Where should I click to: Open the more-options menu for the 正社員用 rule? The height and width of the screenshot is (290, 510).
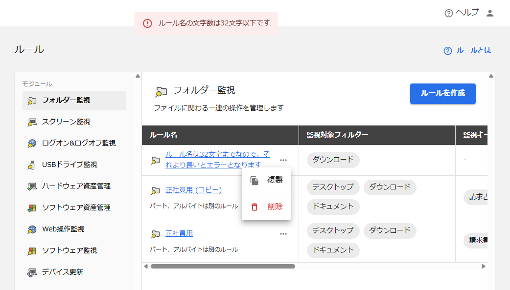click(x=283, y=234)
